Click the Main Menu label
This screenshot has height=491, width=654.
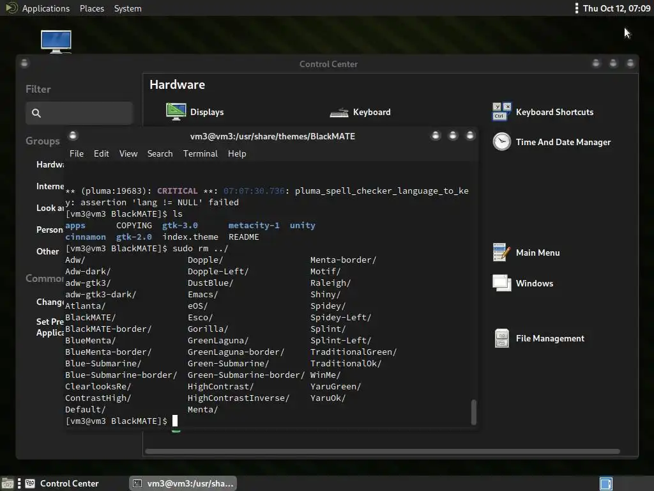pyautogui.click(x=538, y=253)
